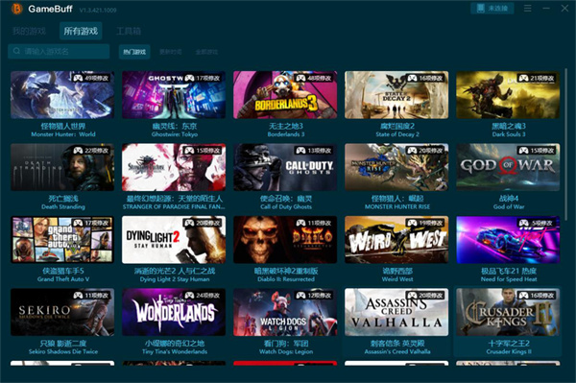Open Watch Dogs: Legion thumbnail
Image resolution: width=576 pixels, height=383 pixels.
coord(285,312)
